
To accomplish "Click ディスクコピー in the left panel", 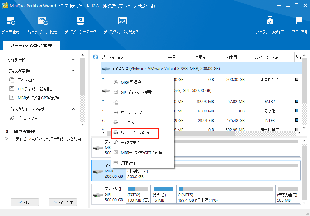I will click(28, 80).
